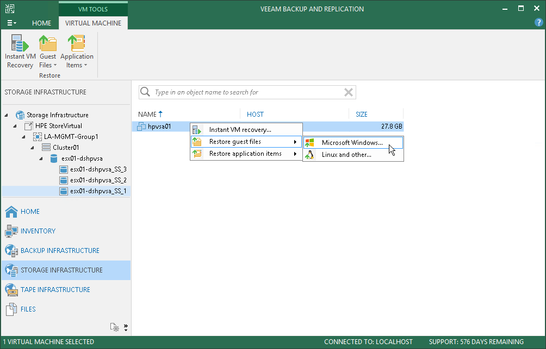Select Storage Infrastructure tree root
Image resolution: width=546 pixels, height=349 pixels.
[x=58, y=115]
